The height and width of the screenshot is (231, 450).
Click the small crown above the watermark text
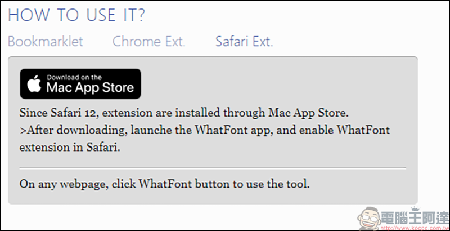tap(415, 209)
